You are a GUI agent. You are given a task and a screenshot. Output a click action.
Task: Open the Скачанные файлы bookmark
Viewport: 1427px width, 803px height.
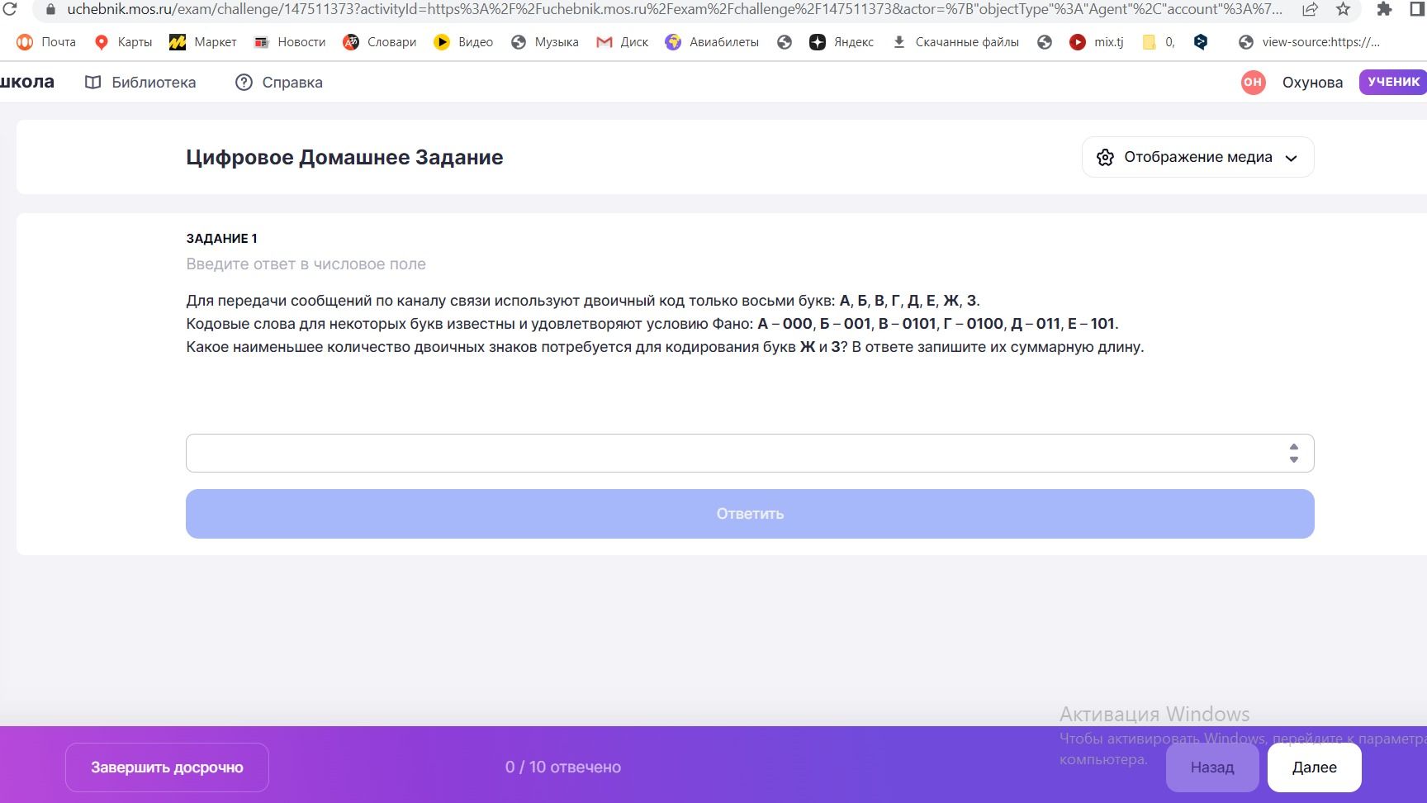coord(955,42)
